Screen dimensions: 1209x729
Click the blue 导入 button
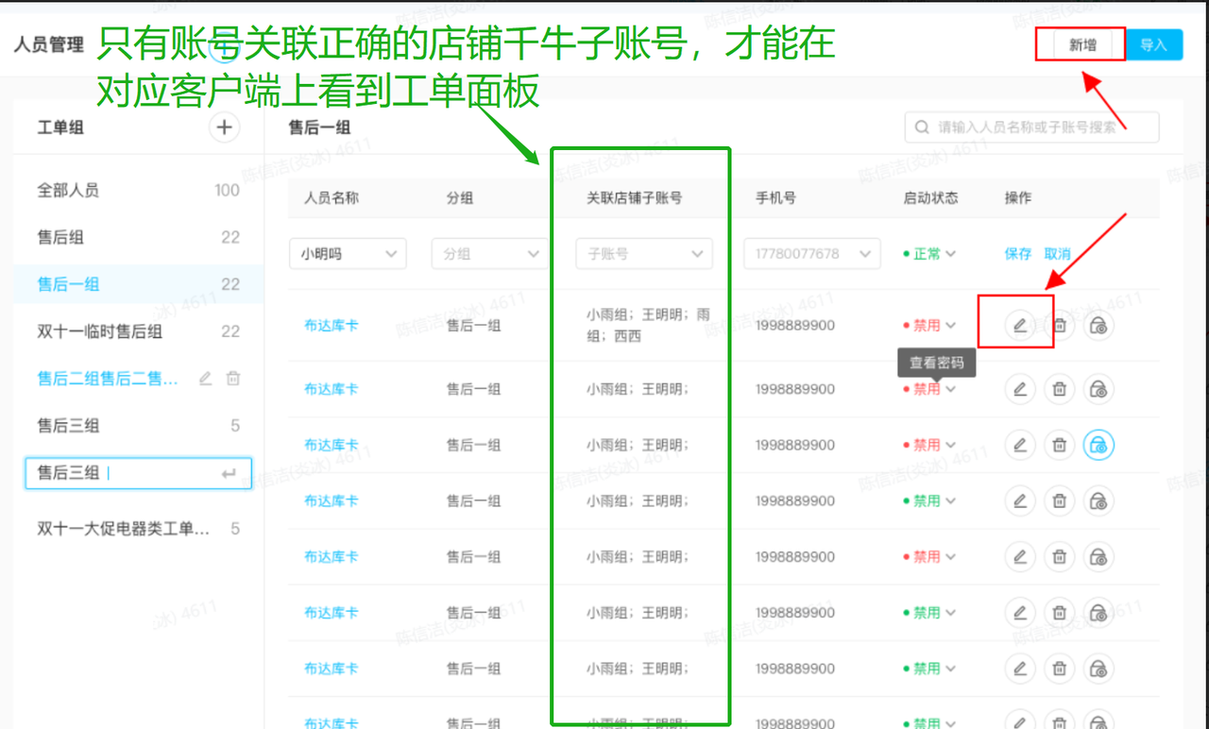tap(1154, 44)
